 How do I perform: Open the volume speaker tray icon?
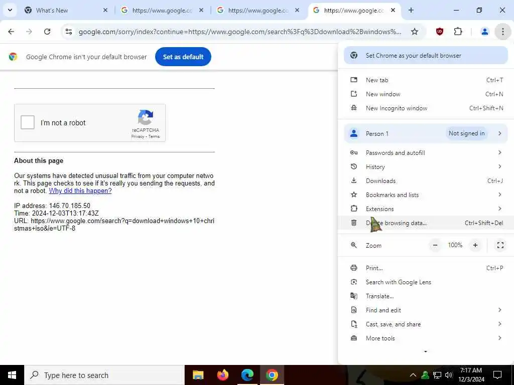pos(449,375)
